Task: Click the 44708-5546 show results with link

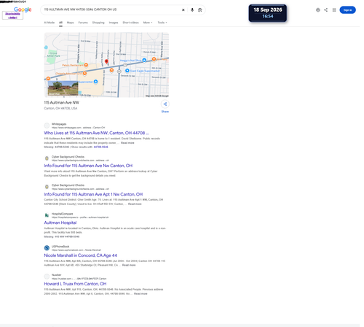Action: tap(100, 147)
